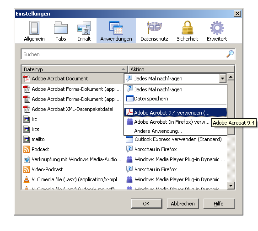
Task: Choose Jedes Mal nachfragen from dropdown list
Action: coord(175,89)
